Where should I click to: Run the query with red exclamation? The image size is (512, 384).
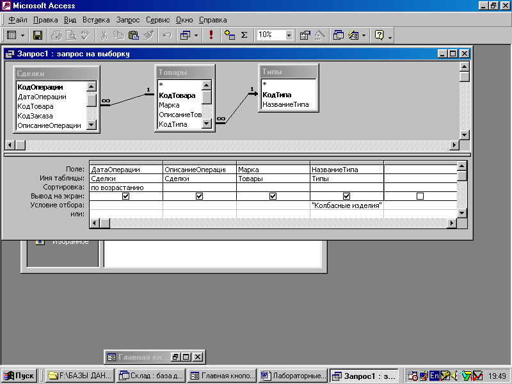coord(211,35)
